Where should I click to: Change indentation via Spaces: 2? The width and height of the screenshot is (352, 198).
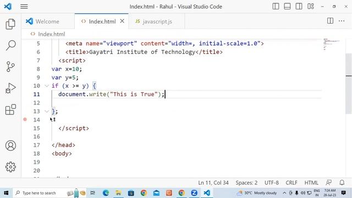pos(246,183)
